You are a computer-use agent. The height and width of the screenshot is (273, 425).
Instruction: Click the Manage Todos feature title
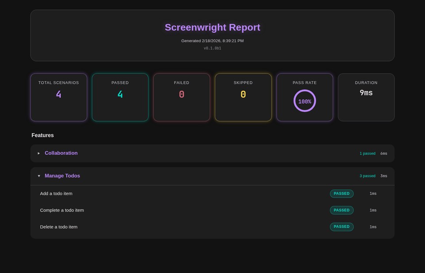click(62, 176)
